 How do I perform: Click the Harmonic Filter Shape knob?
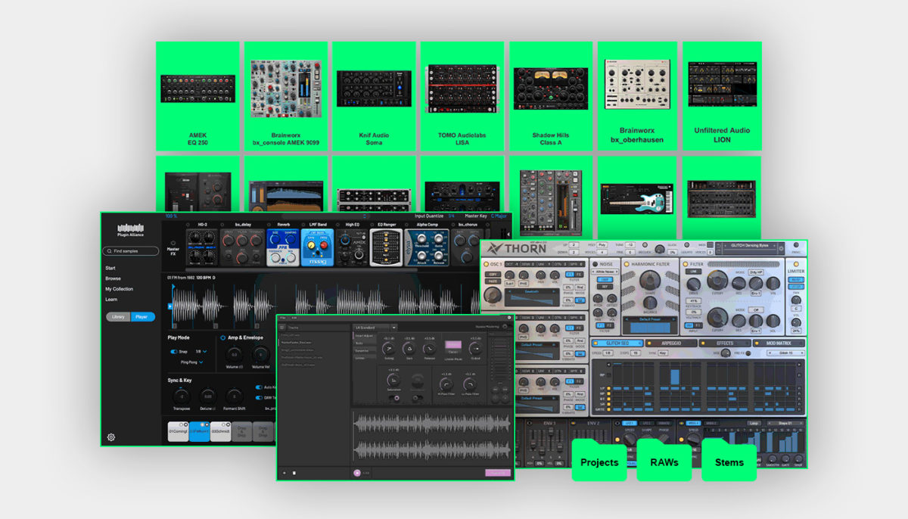(x=650, y=279)
